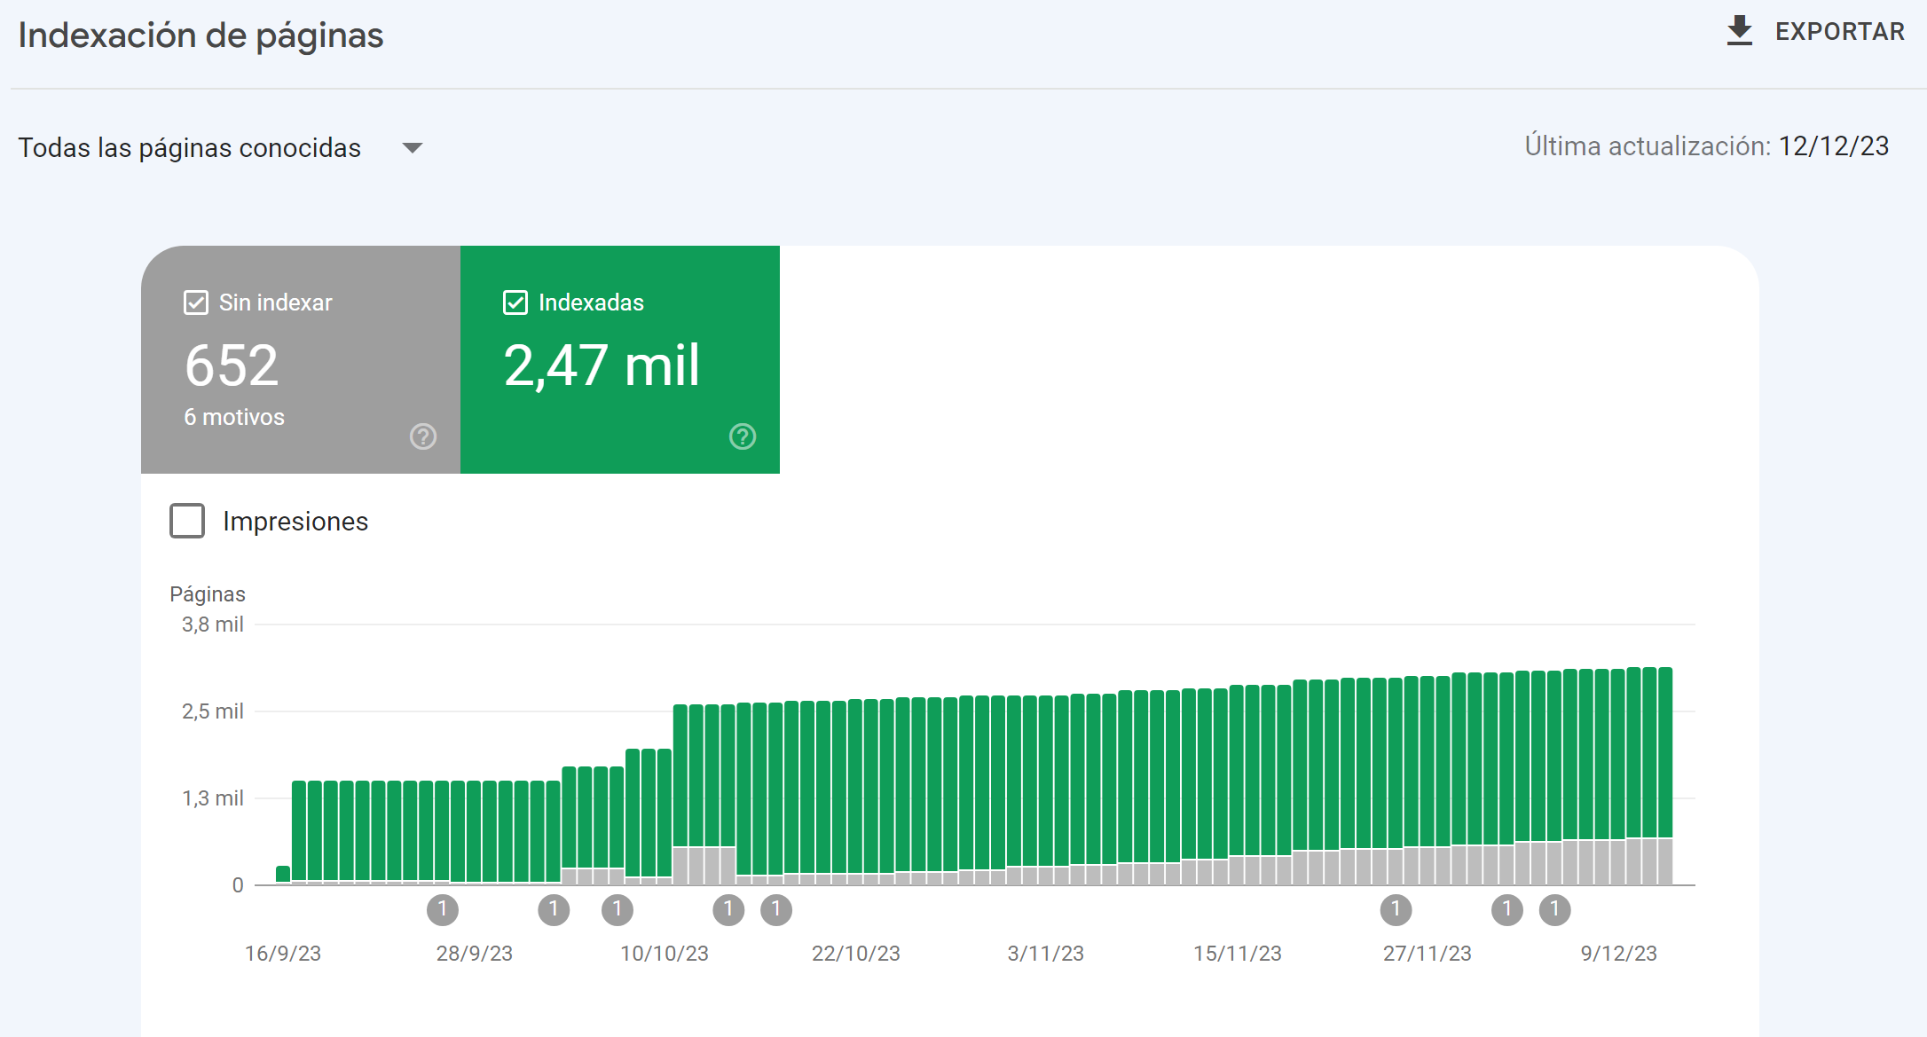The width and height of the screenshot is (1927, 1037).
Task: Click the EXPORTAR button label
Action: (1839, 32)
